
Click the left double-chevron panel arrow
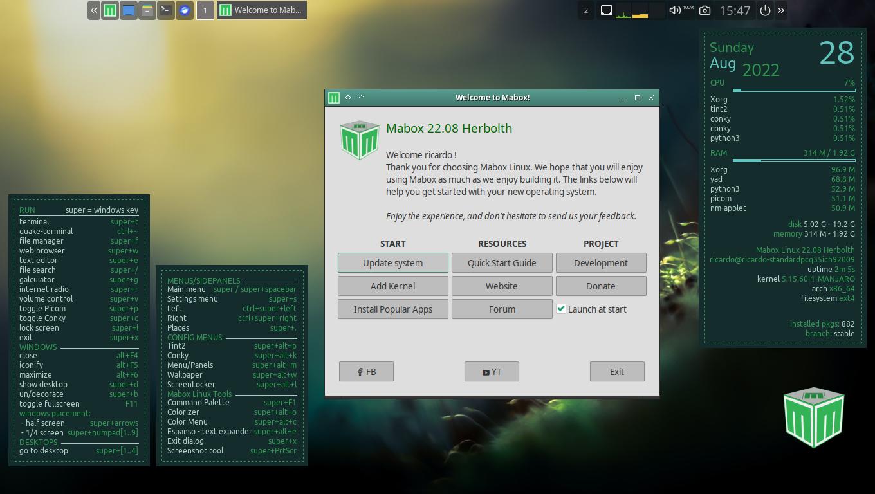click(94, 10)
